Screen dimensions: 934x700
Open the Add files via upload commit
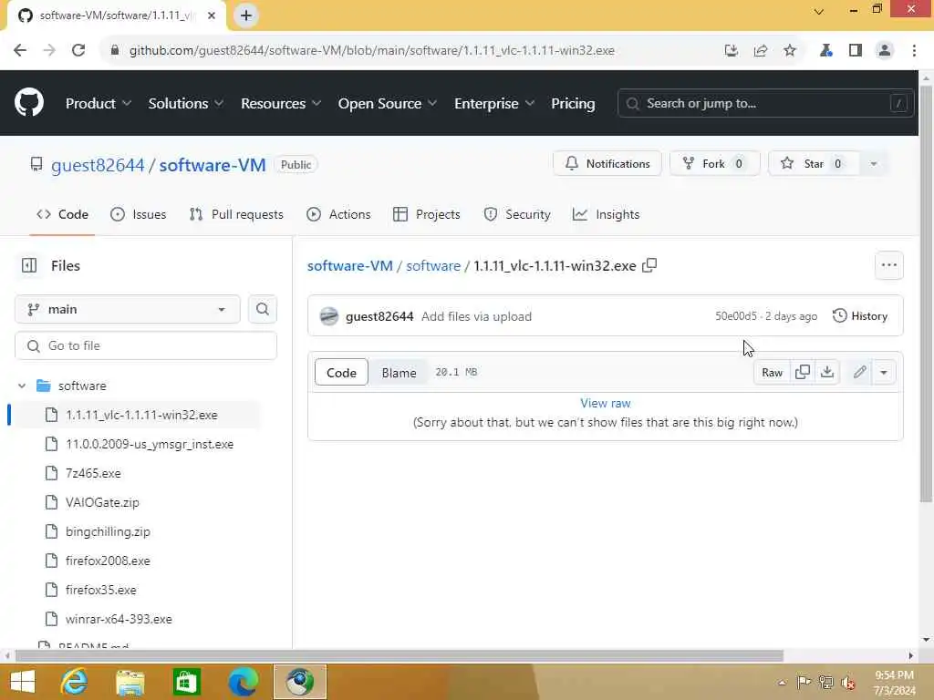(476, 316)
